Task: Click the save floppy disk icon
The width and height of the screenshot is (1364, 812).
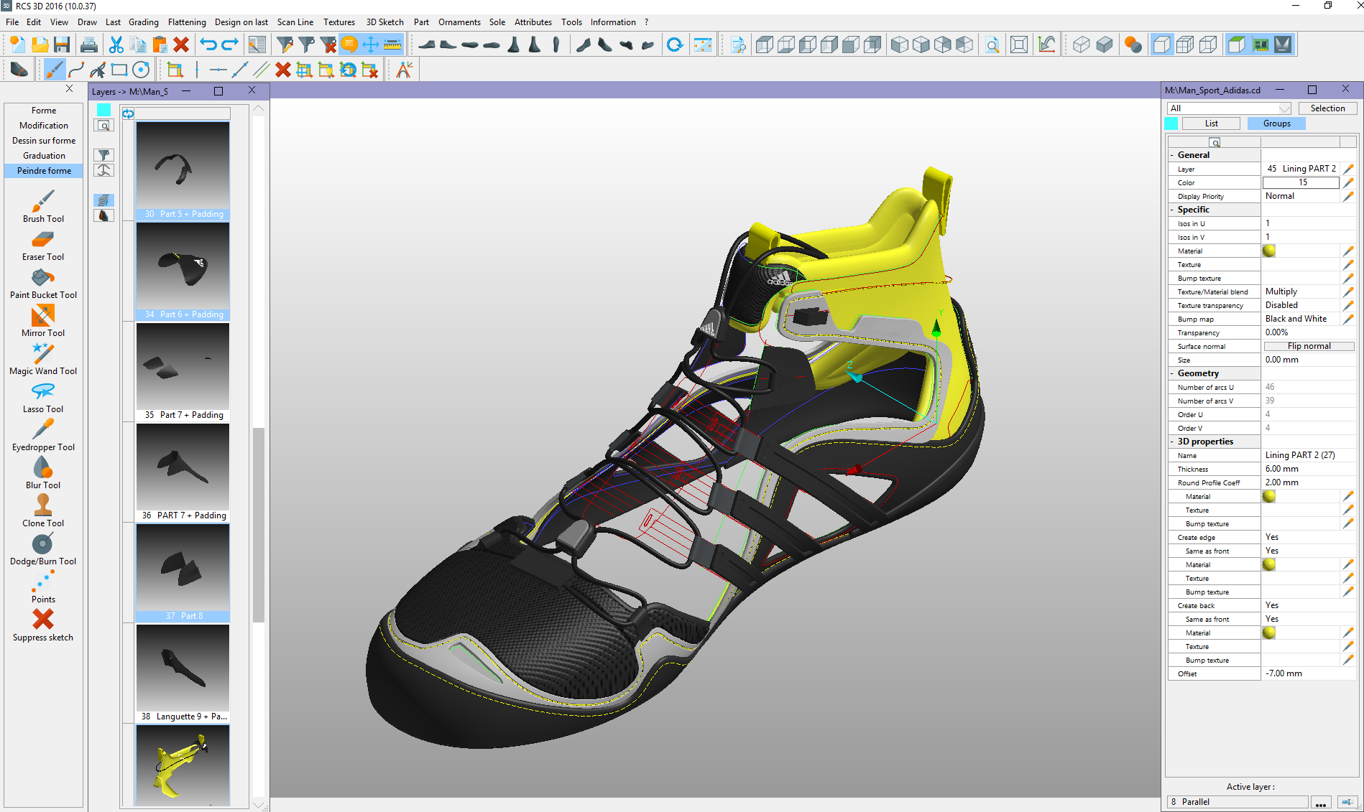Action: [62, 45]
